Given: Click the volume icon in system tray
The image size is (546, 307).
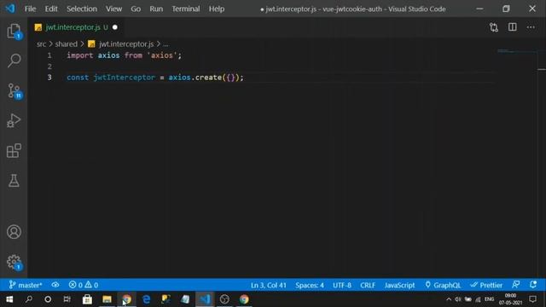Looking at the screenshot, I should point(458,299).
